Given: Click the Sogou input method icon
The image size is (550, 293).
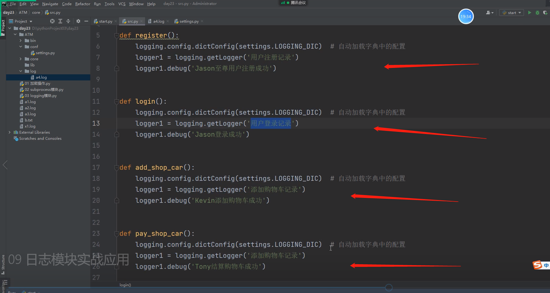Looking at the screenshot, I should click(537, 265).
